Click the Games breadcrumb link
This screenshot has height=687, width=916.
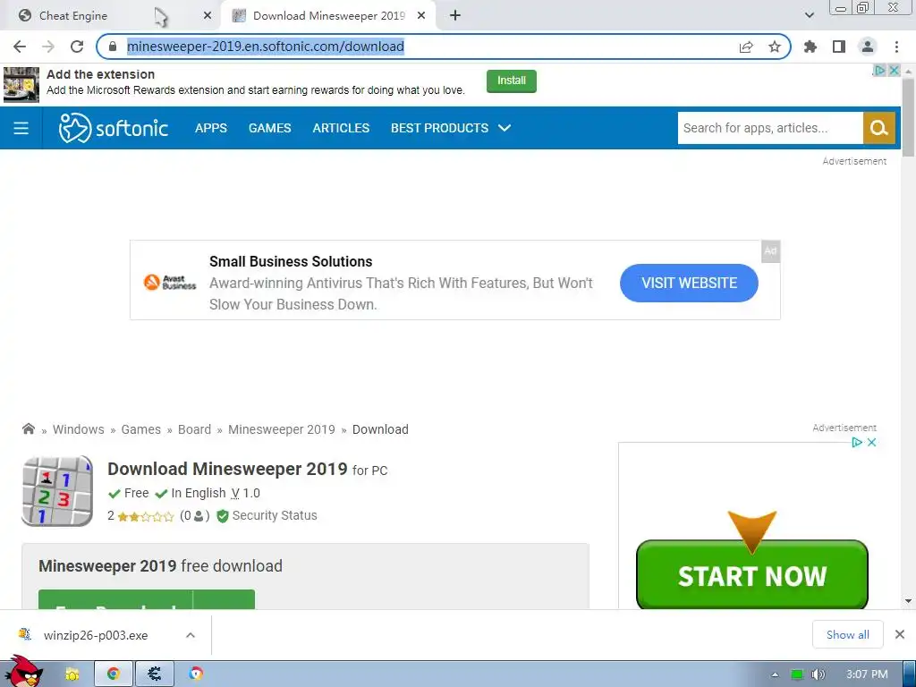coord(140,429)
